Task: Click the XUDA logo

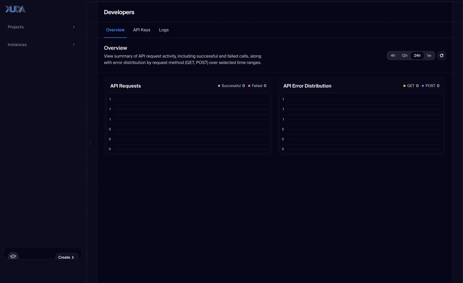Action: point(15,9)
